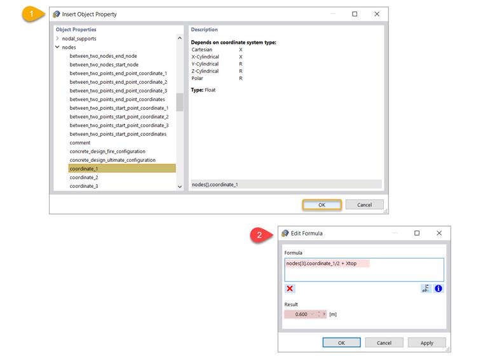
Task: Click the Result value stepper arrows
Action: 319,314
